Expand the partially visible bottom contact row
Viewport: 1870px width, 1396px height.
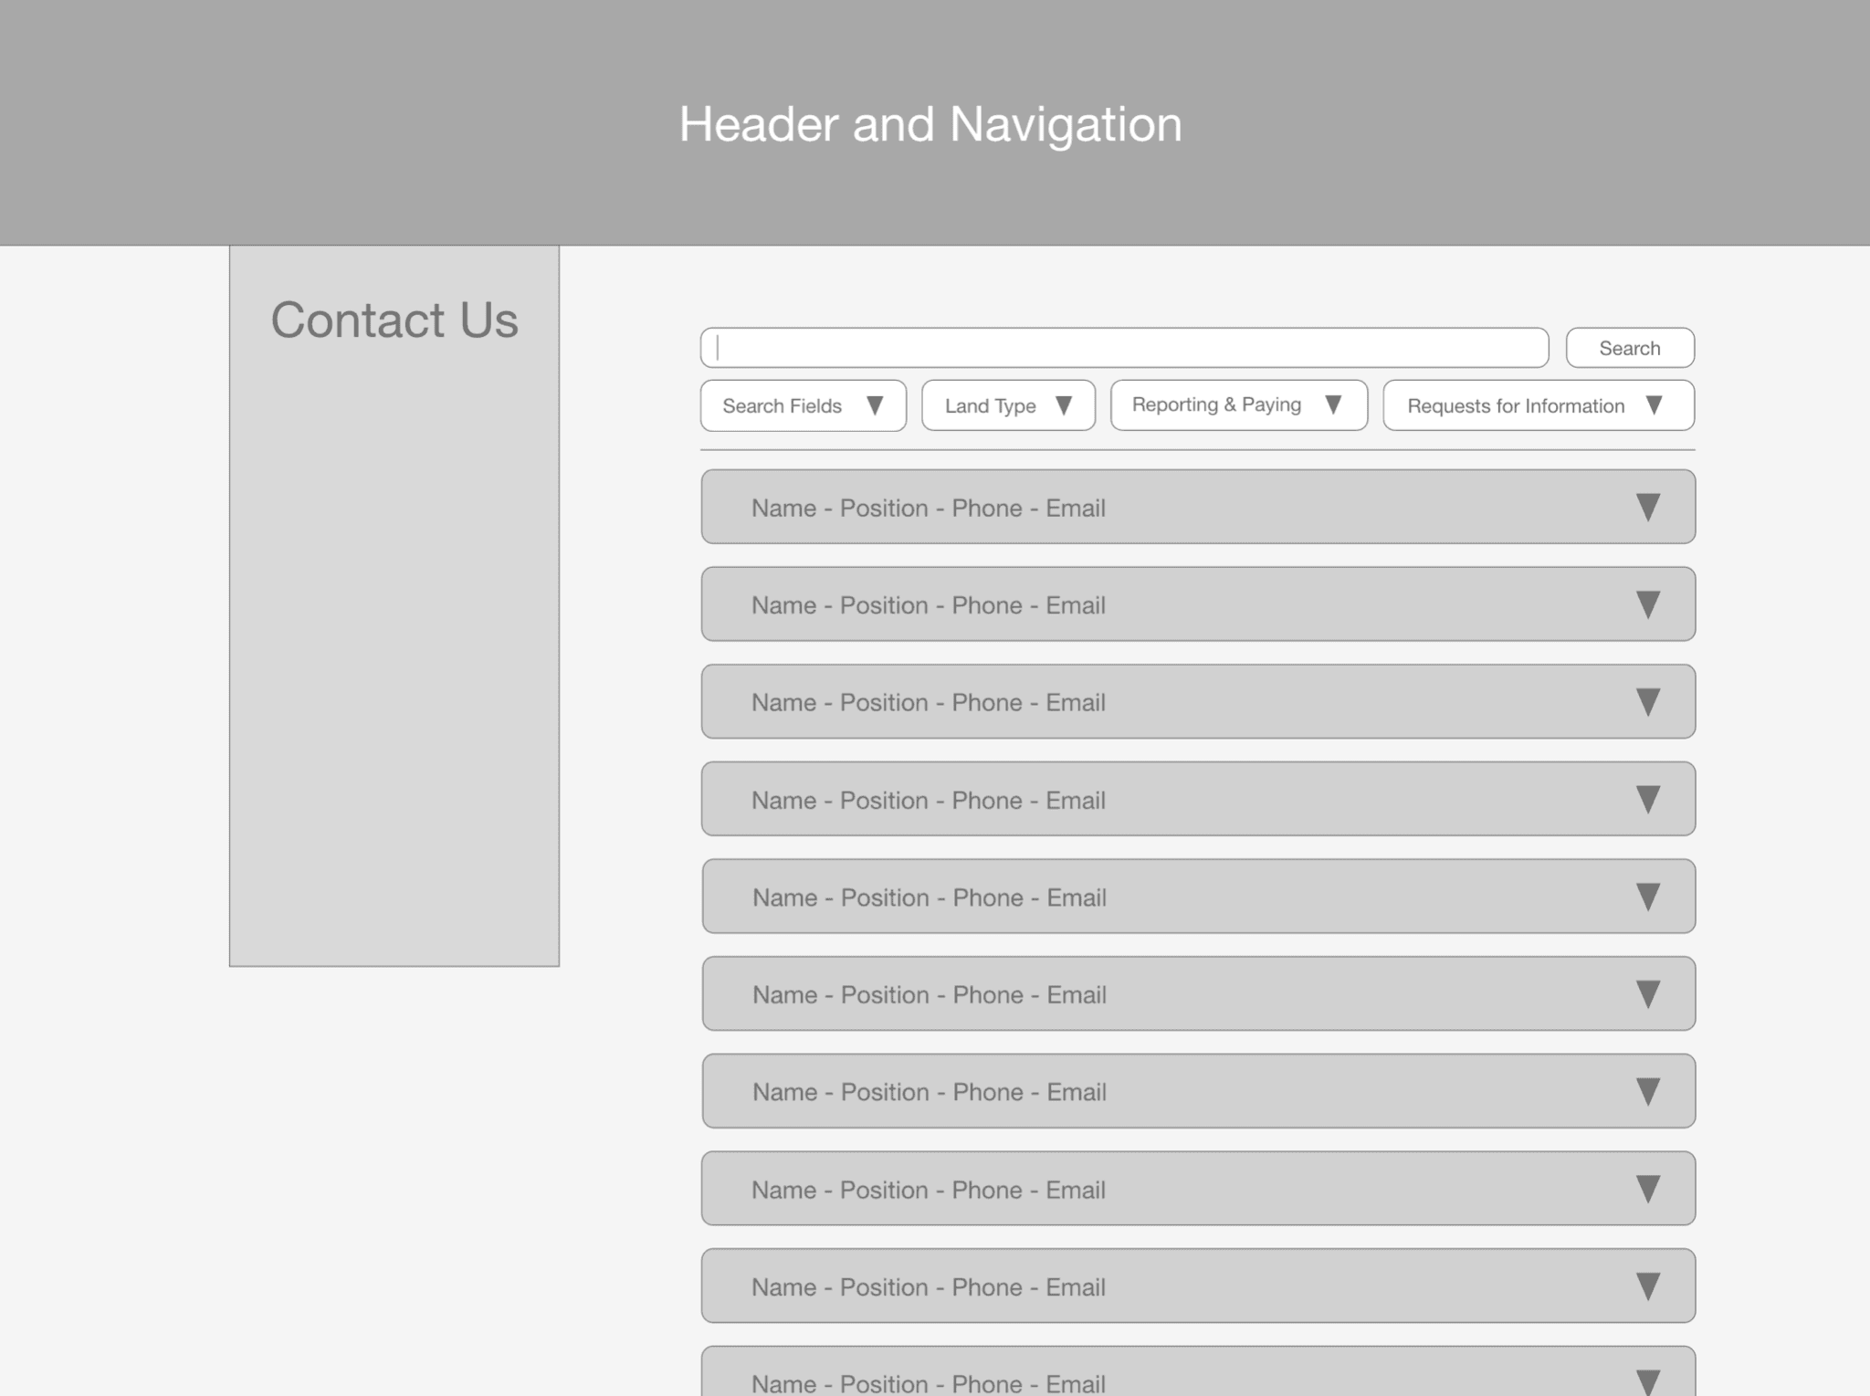pyautogui.click(x=1647, y=1381)
